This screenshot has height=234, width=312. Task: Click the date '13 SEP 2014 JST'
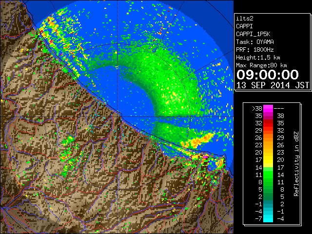pos(273,85)
